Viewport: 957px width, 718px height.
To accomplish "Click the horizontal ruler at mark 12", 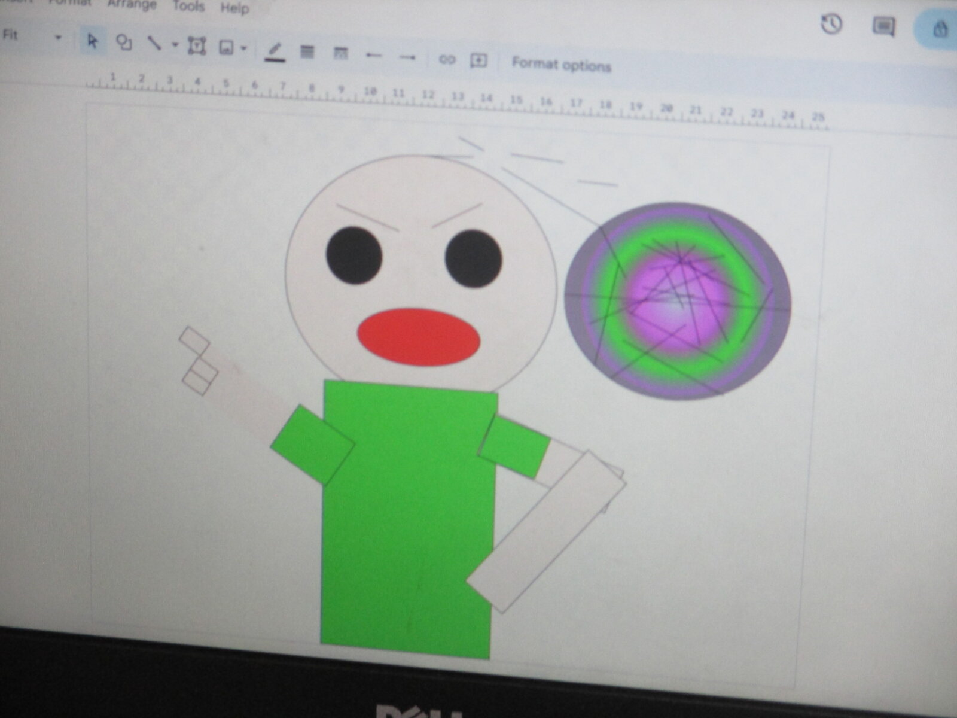I will (x=428, y=95).
